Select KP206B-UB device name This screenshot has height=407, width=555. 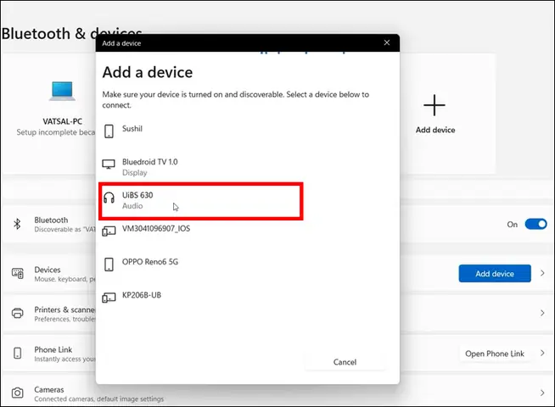point(142,295)
